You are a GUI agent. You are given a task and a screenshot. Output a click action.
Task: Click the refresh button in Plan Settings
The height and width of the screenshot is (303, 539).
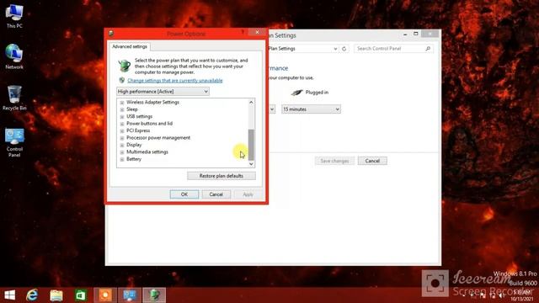[x=344, y=49]
